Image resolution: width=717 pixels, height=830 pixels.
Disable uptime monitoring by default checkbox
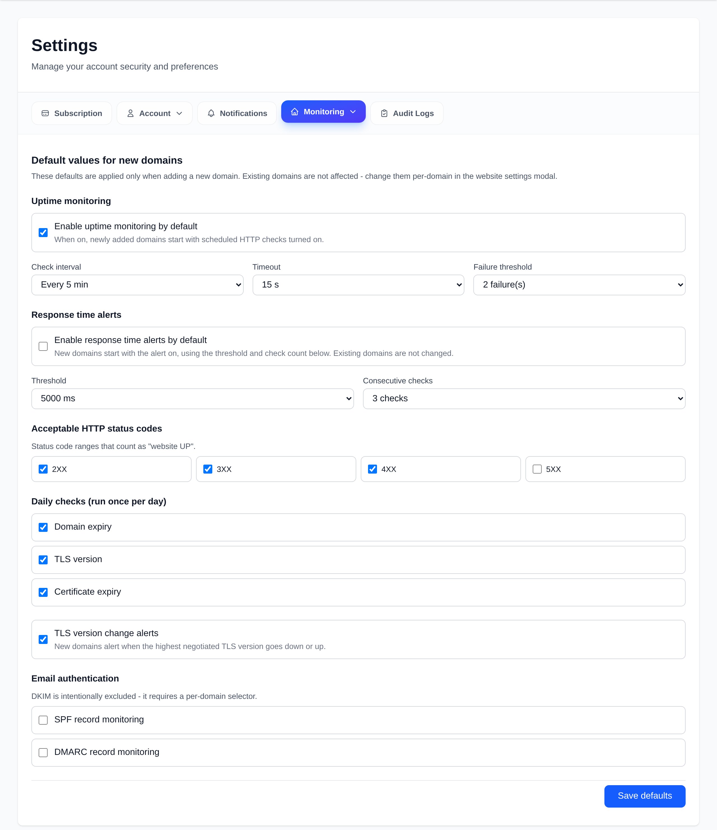tap(43, 233)
